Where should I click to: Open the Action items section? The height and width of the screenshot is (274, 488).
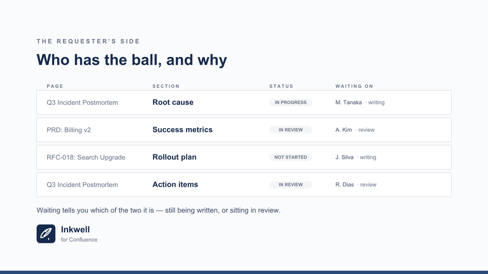pyautogui.click(x=175, y=184)
